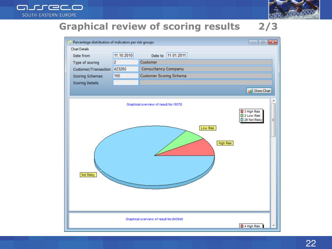Click the High Risk yellow label on pie
Image resolution: width=332 pixels, height=249 pixels.
tap(225, 143)
